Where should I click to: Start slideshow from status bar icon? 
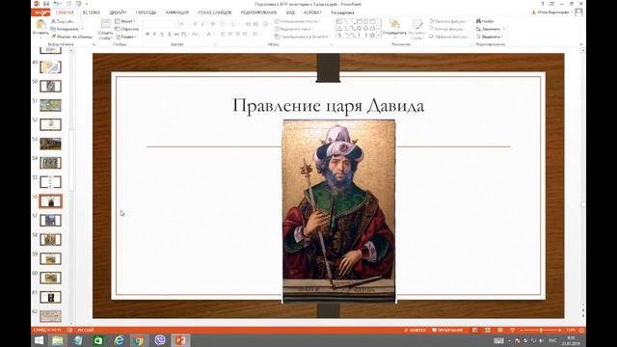click(x=512, y=330)
